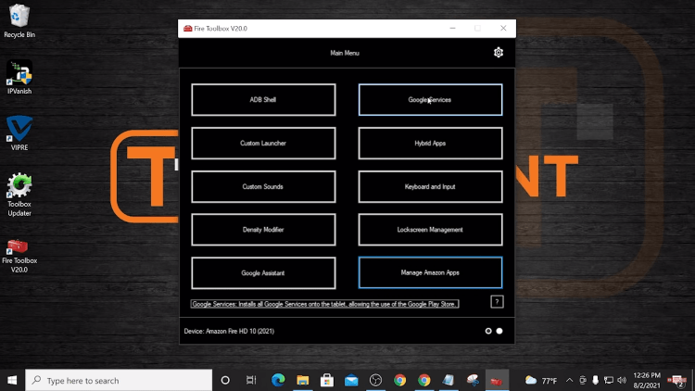
Task: Open the Snipping tool taskbar icon
Action: [473, 381]
